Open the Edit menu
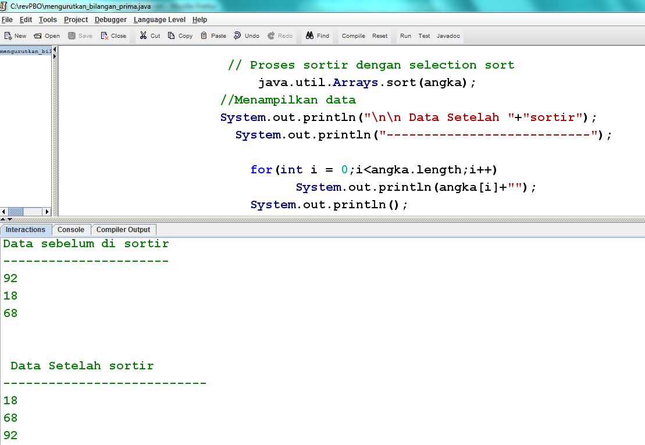This screenshot has height=445, width=645. [26, 20]
